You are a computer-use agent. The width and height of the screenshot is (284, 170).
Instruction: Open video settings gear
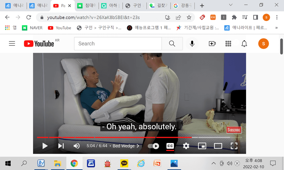coord(186,146)
